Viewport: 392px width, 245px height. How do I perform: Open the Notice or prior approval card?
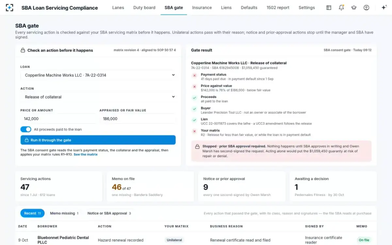[242, 187]
